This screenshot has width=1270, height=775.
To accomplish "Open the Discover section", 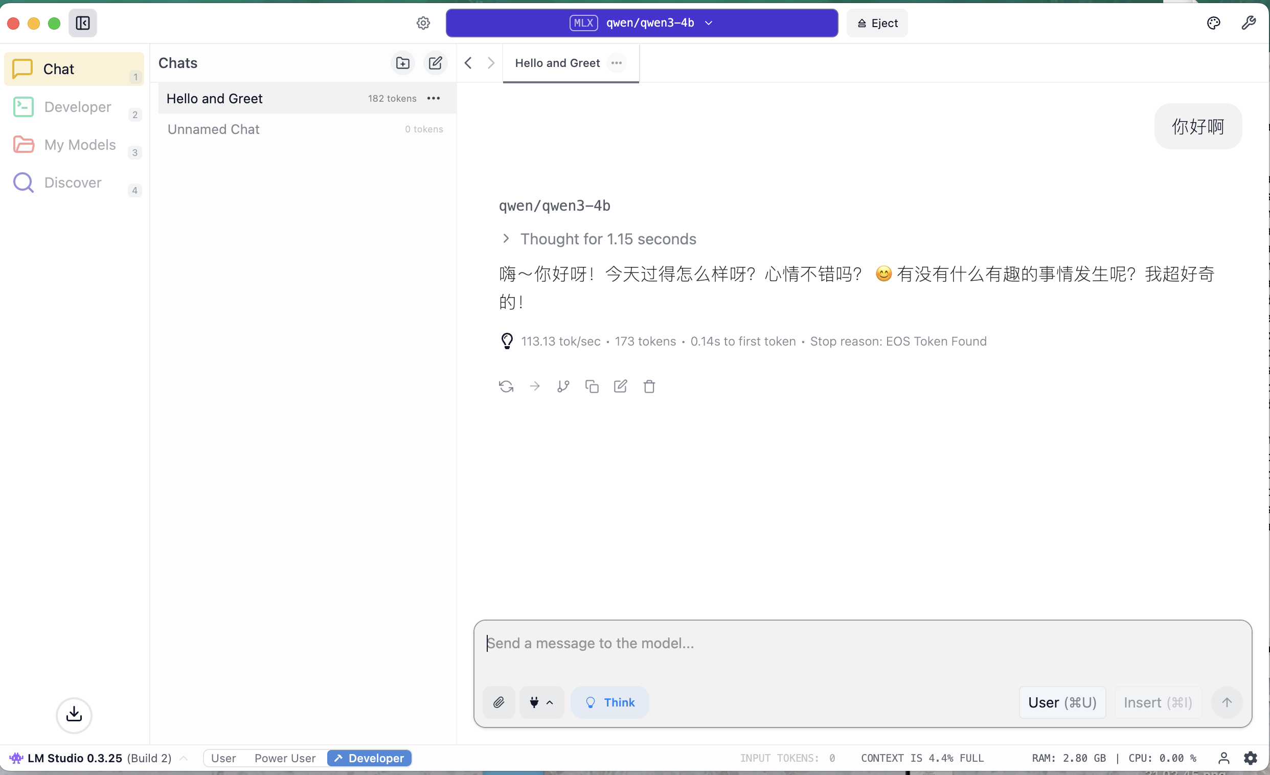I will 74,183.
